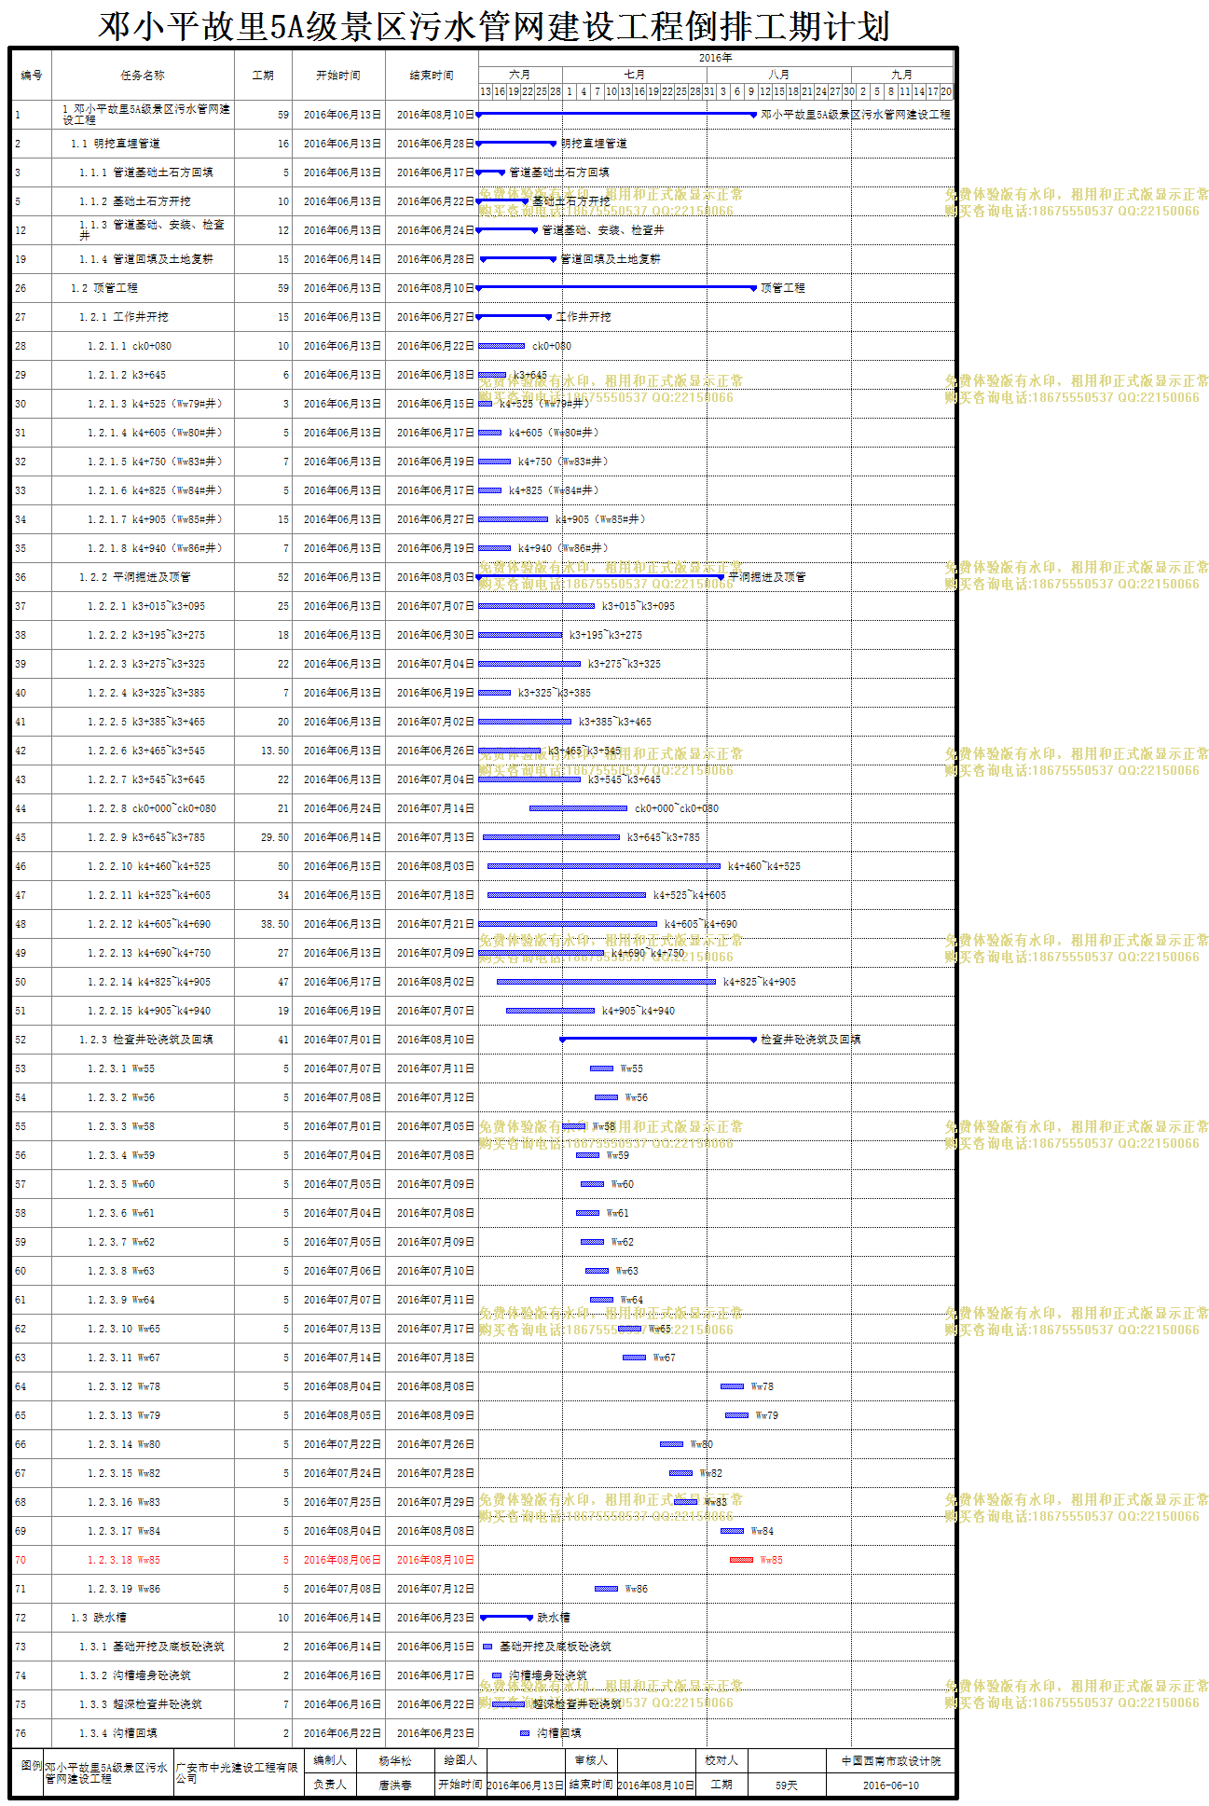
Task: Select task name 1.3 跌水槽
Action: coord(99,1618)
